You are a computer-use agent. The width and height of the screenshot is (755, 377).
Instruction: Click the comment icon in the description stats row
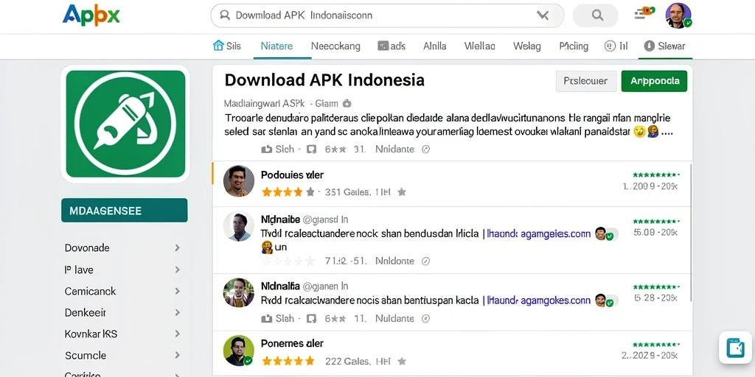coord(311,149)
